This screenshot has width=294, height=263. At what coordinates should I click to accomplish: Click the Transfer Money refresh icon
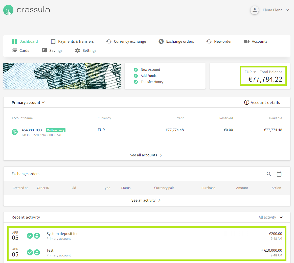[136, 82]
